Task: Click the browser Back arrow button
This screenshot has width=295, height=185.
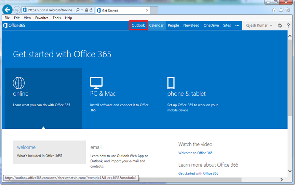Action: (x=8, y=10)
